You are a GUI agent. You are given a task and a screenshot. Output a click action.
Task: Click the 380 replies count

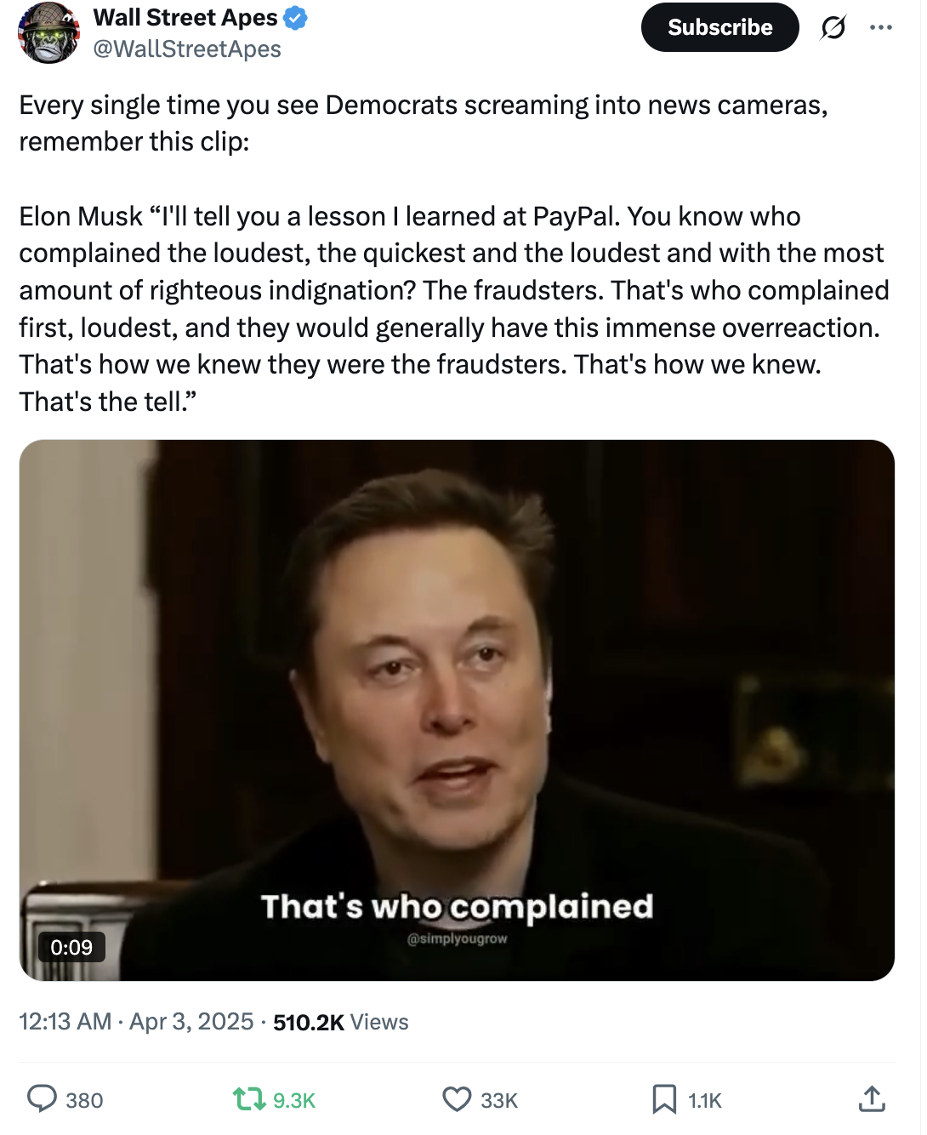click(x=84, y=1101)
